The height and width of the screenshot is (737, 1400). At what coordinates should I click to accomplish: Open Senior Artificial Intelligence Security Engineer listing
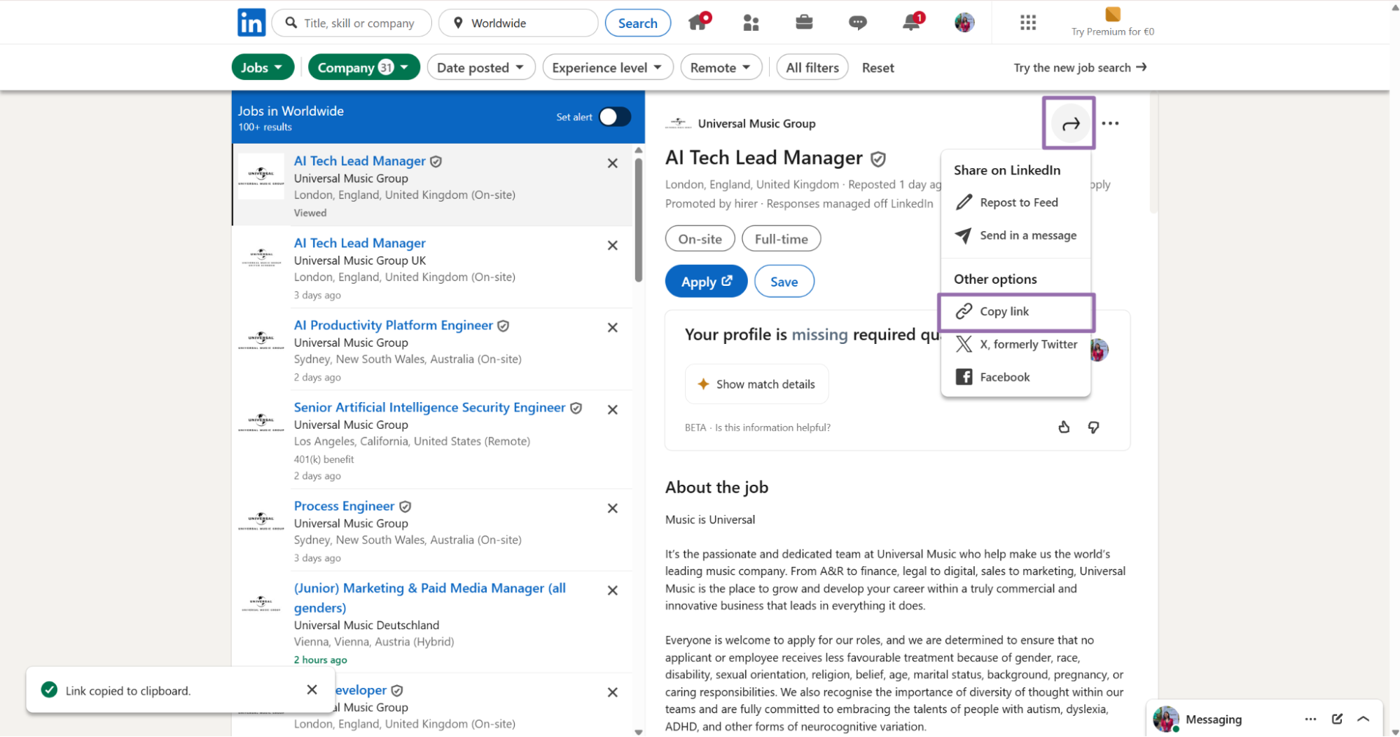pos(429,407)
